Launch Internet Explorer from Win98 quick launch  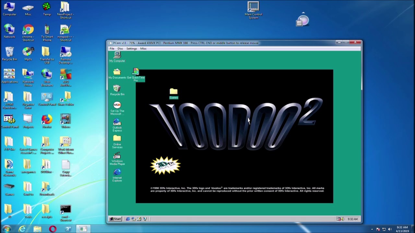[128, 219]
